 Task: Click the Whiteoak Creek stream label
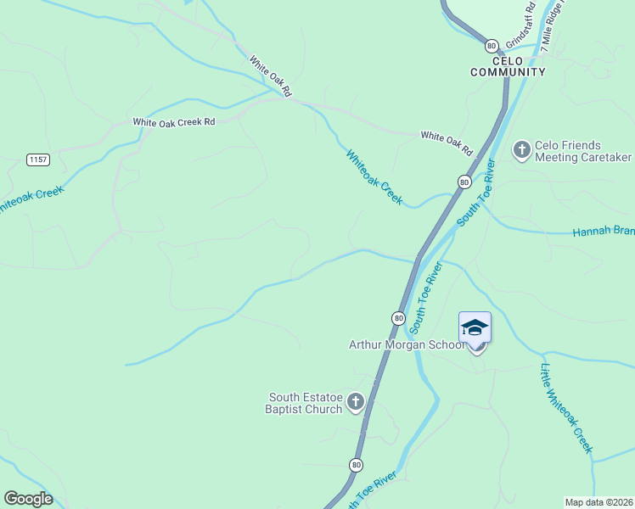[x=374, y=177]
